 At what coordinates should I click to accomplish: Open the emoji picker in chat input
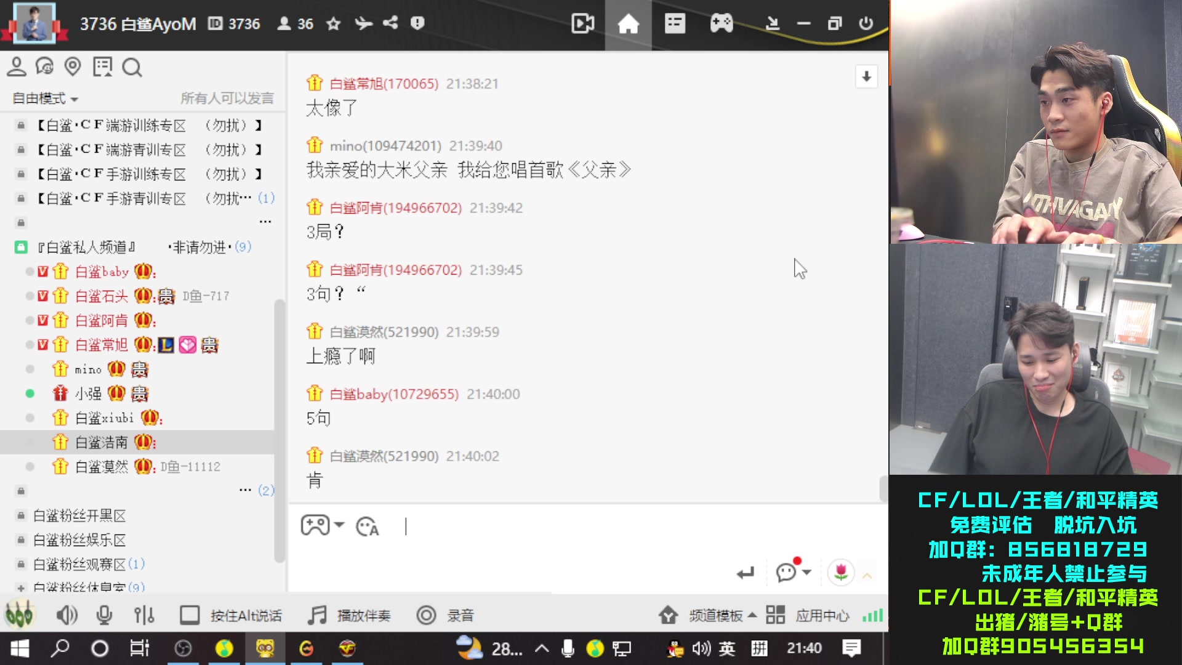368,526
